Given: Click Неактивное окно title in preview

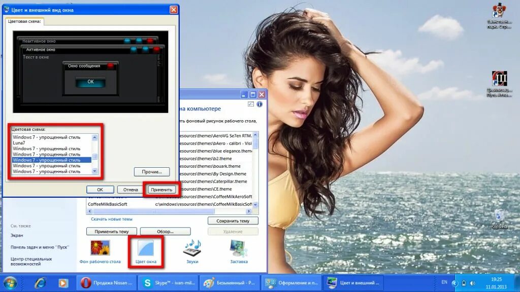Looking at the screenshot, I should tap(39, 41).
